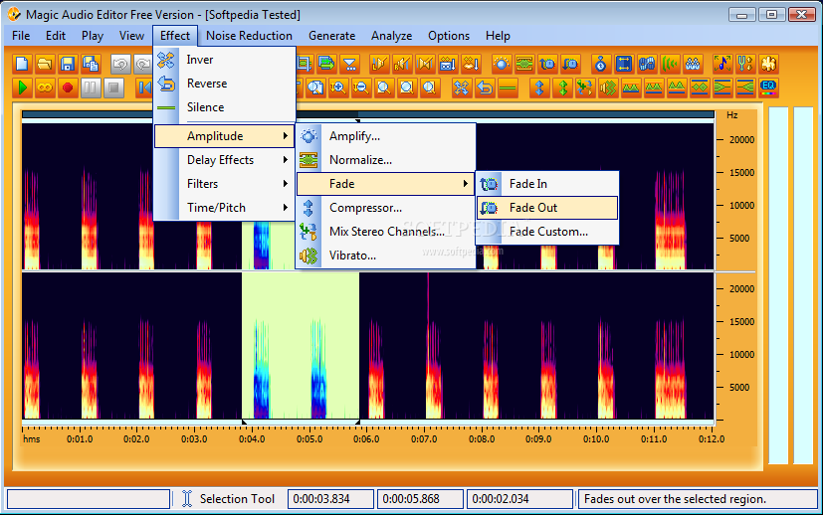Open the View menu
The image size is (823, 515).
point(131,36)
